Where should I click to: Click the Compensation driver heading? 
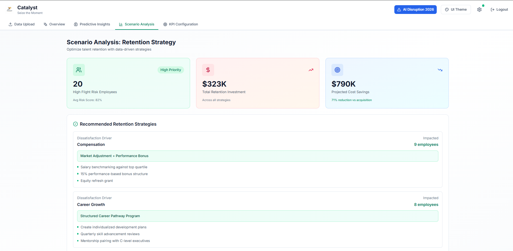[91, 144]
